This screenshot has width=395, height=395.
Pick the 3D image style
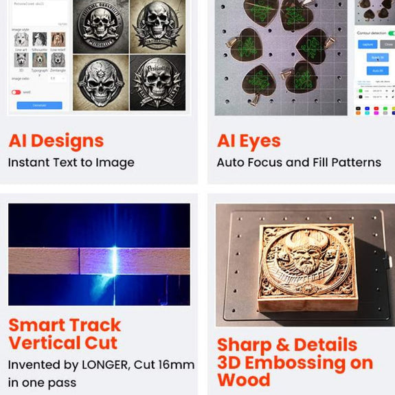[21, 60]
